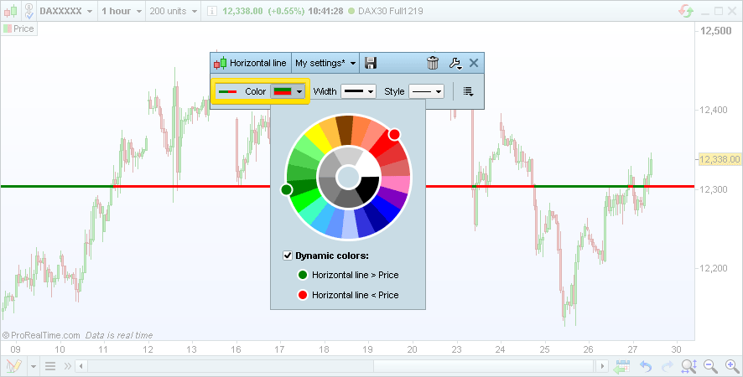Viewport: 743px width, 377px height.
Task: Open the My settings* menu
Action: (x=325, y=63)
